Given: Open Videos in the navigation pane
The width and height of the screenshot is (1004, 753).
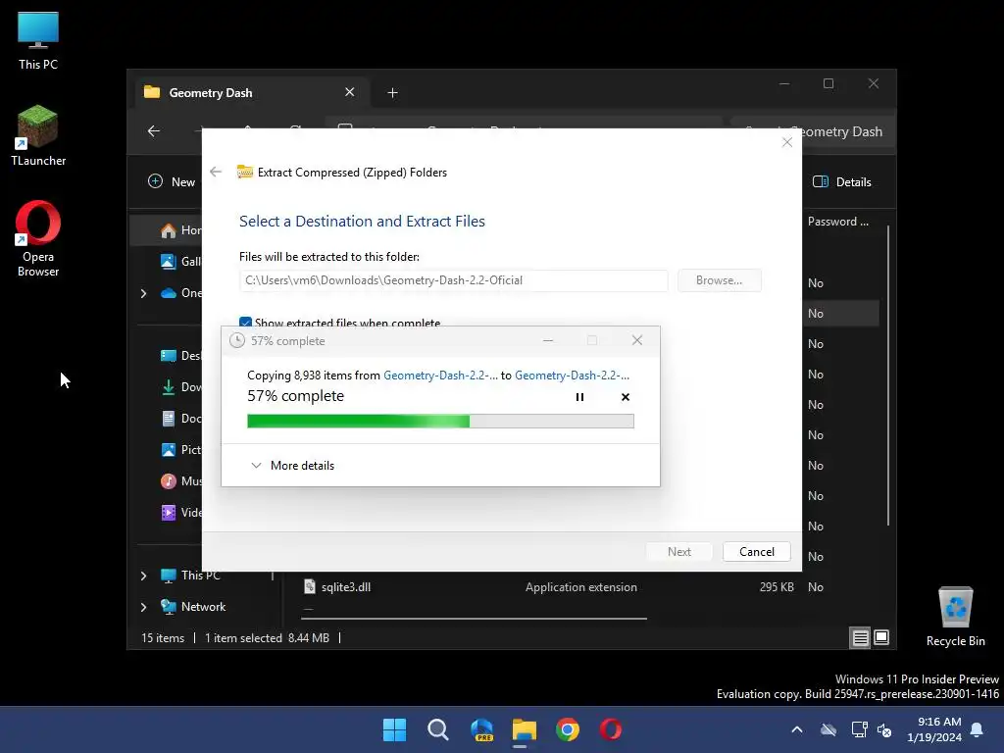Looking at the screenshot, I should click(181, 512).
